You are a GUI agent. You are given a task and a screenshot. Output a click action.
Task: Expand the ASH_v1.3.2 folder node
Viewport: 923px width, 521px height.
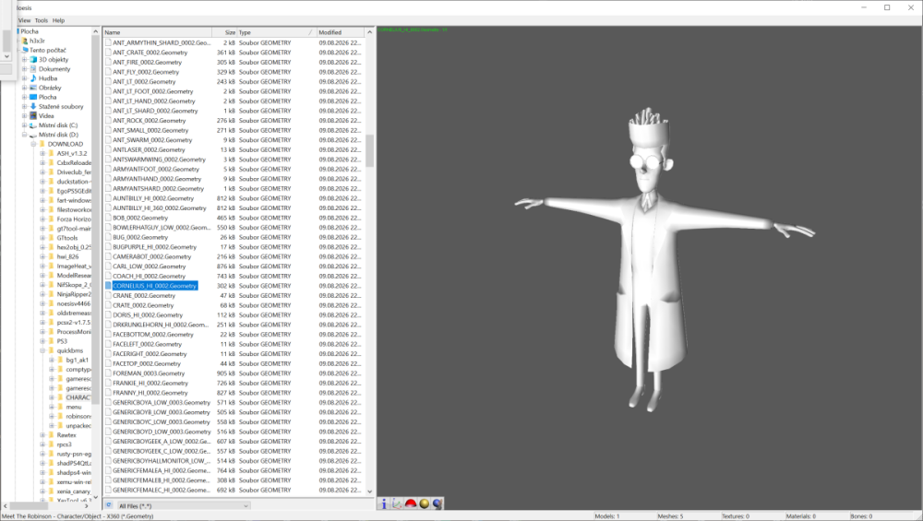pyautogui.click(x=42, y=153)
